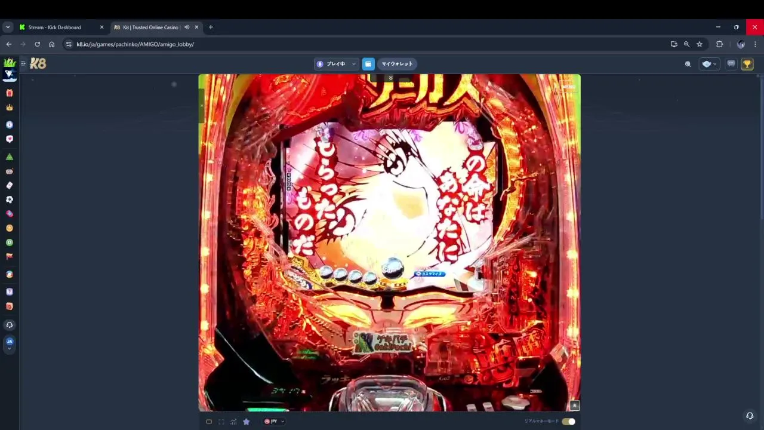Open the gift box promotions icon
Image resolution: width=764 pixels, height=430 pixels.
click(9, 93)
